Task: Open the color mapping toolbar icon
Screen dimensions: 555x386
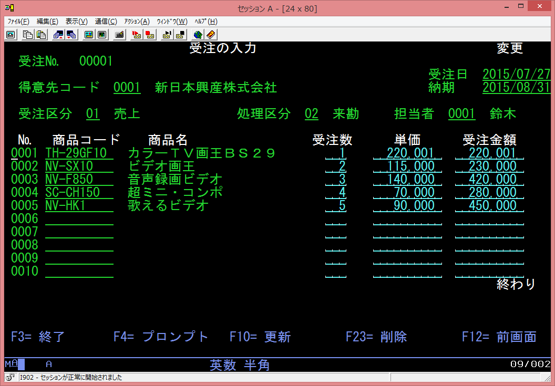Action: tap(89, 35)
